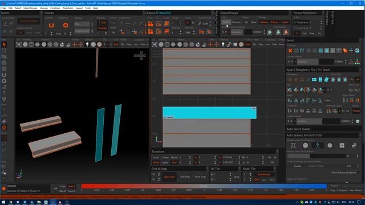Click the Reset button in UV Tile
The width and height of the screenshot is (365, 205).
(237, 177)
